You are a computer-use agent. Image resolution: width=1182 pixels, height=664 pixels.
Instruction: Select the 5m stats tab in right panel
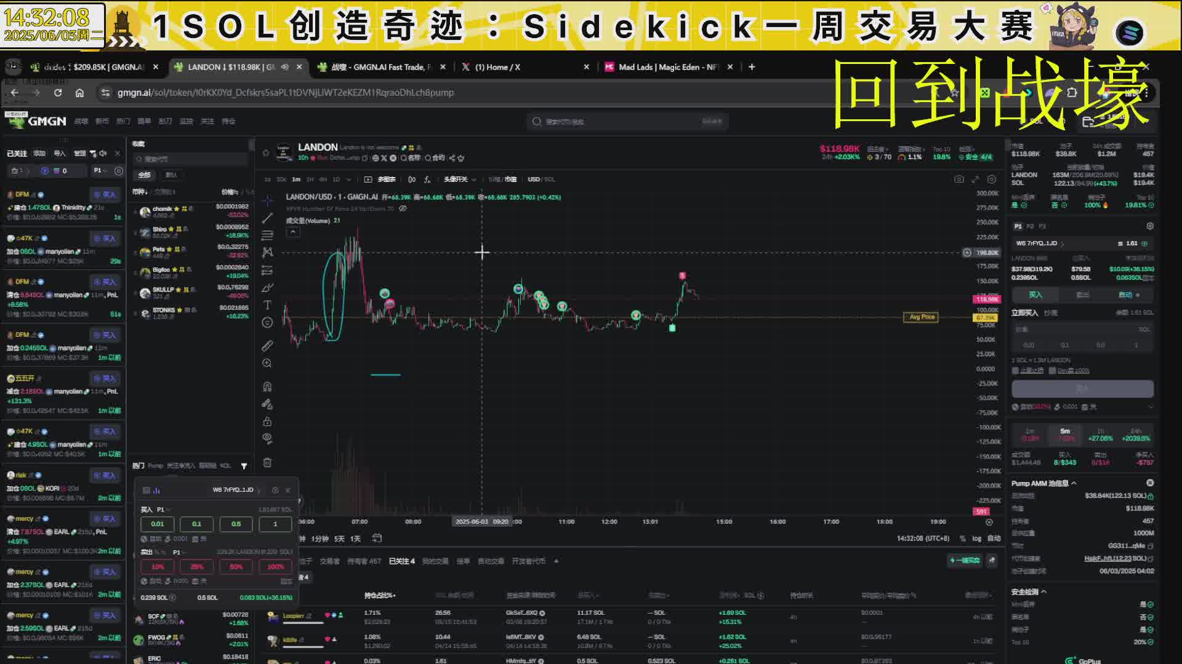(x=1065, y=435)
